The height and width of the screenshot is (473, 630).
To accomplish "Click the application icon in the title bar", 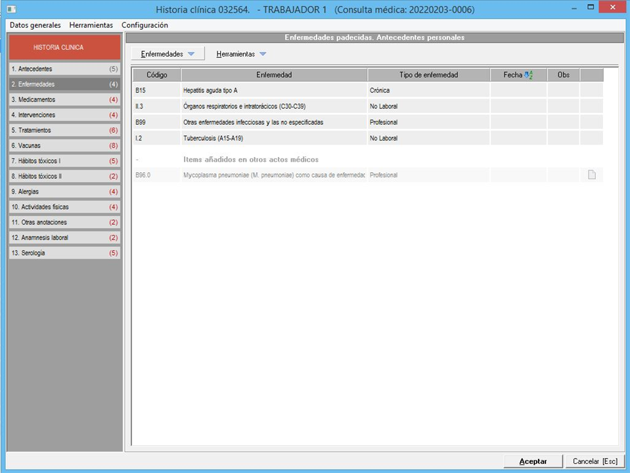I will click(x=11, y=10).
